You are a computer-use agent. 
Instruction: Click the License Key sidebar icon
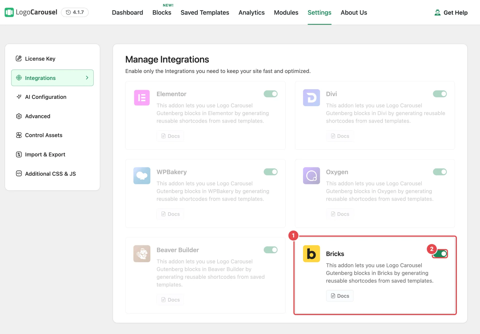tap(19, 59)
